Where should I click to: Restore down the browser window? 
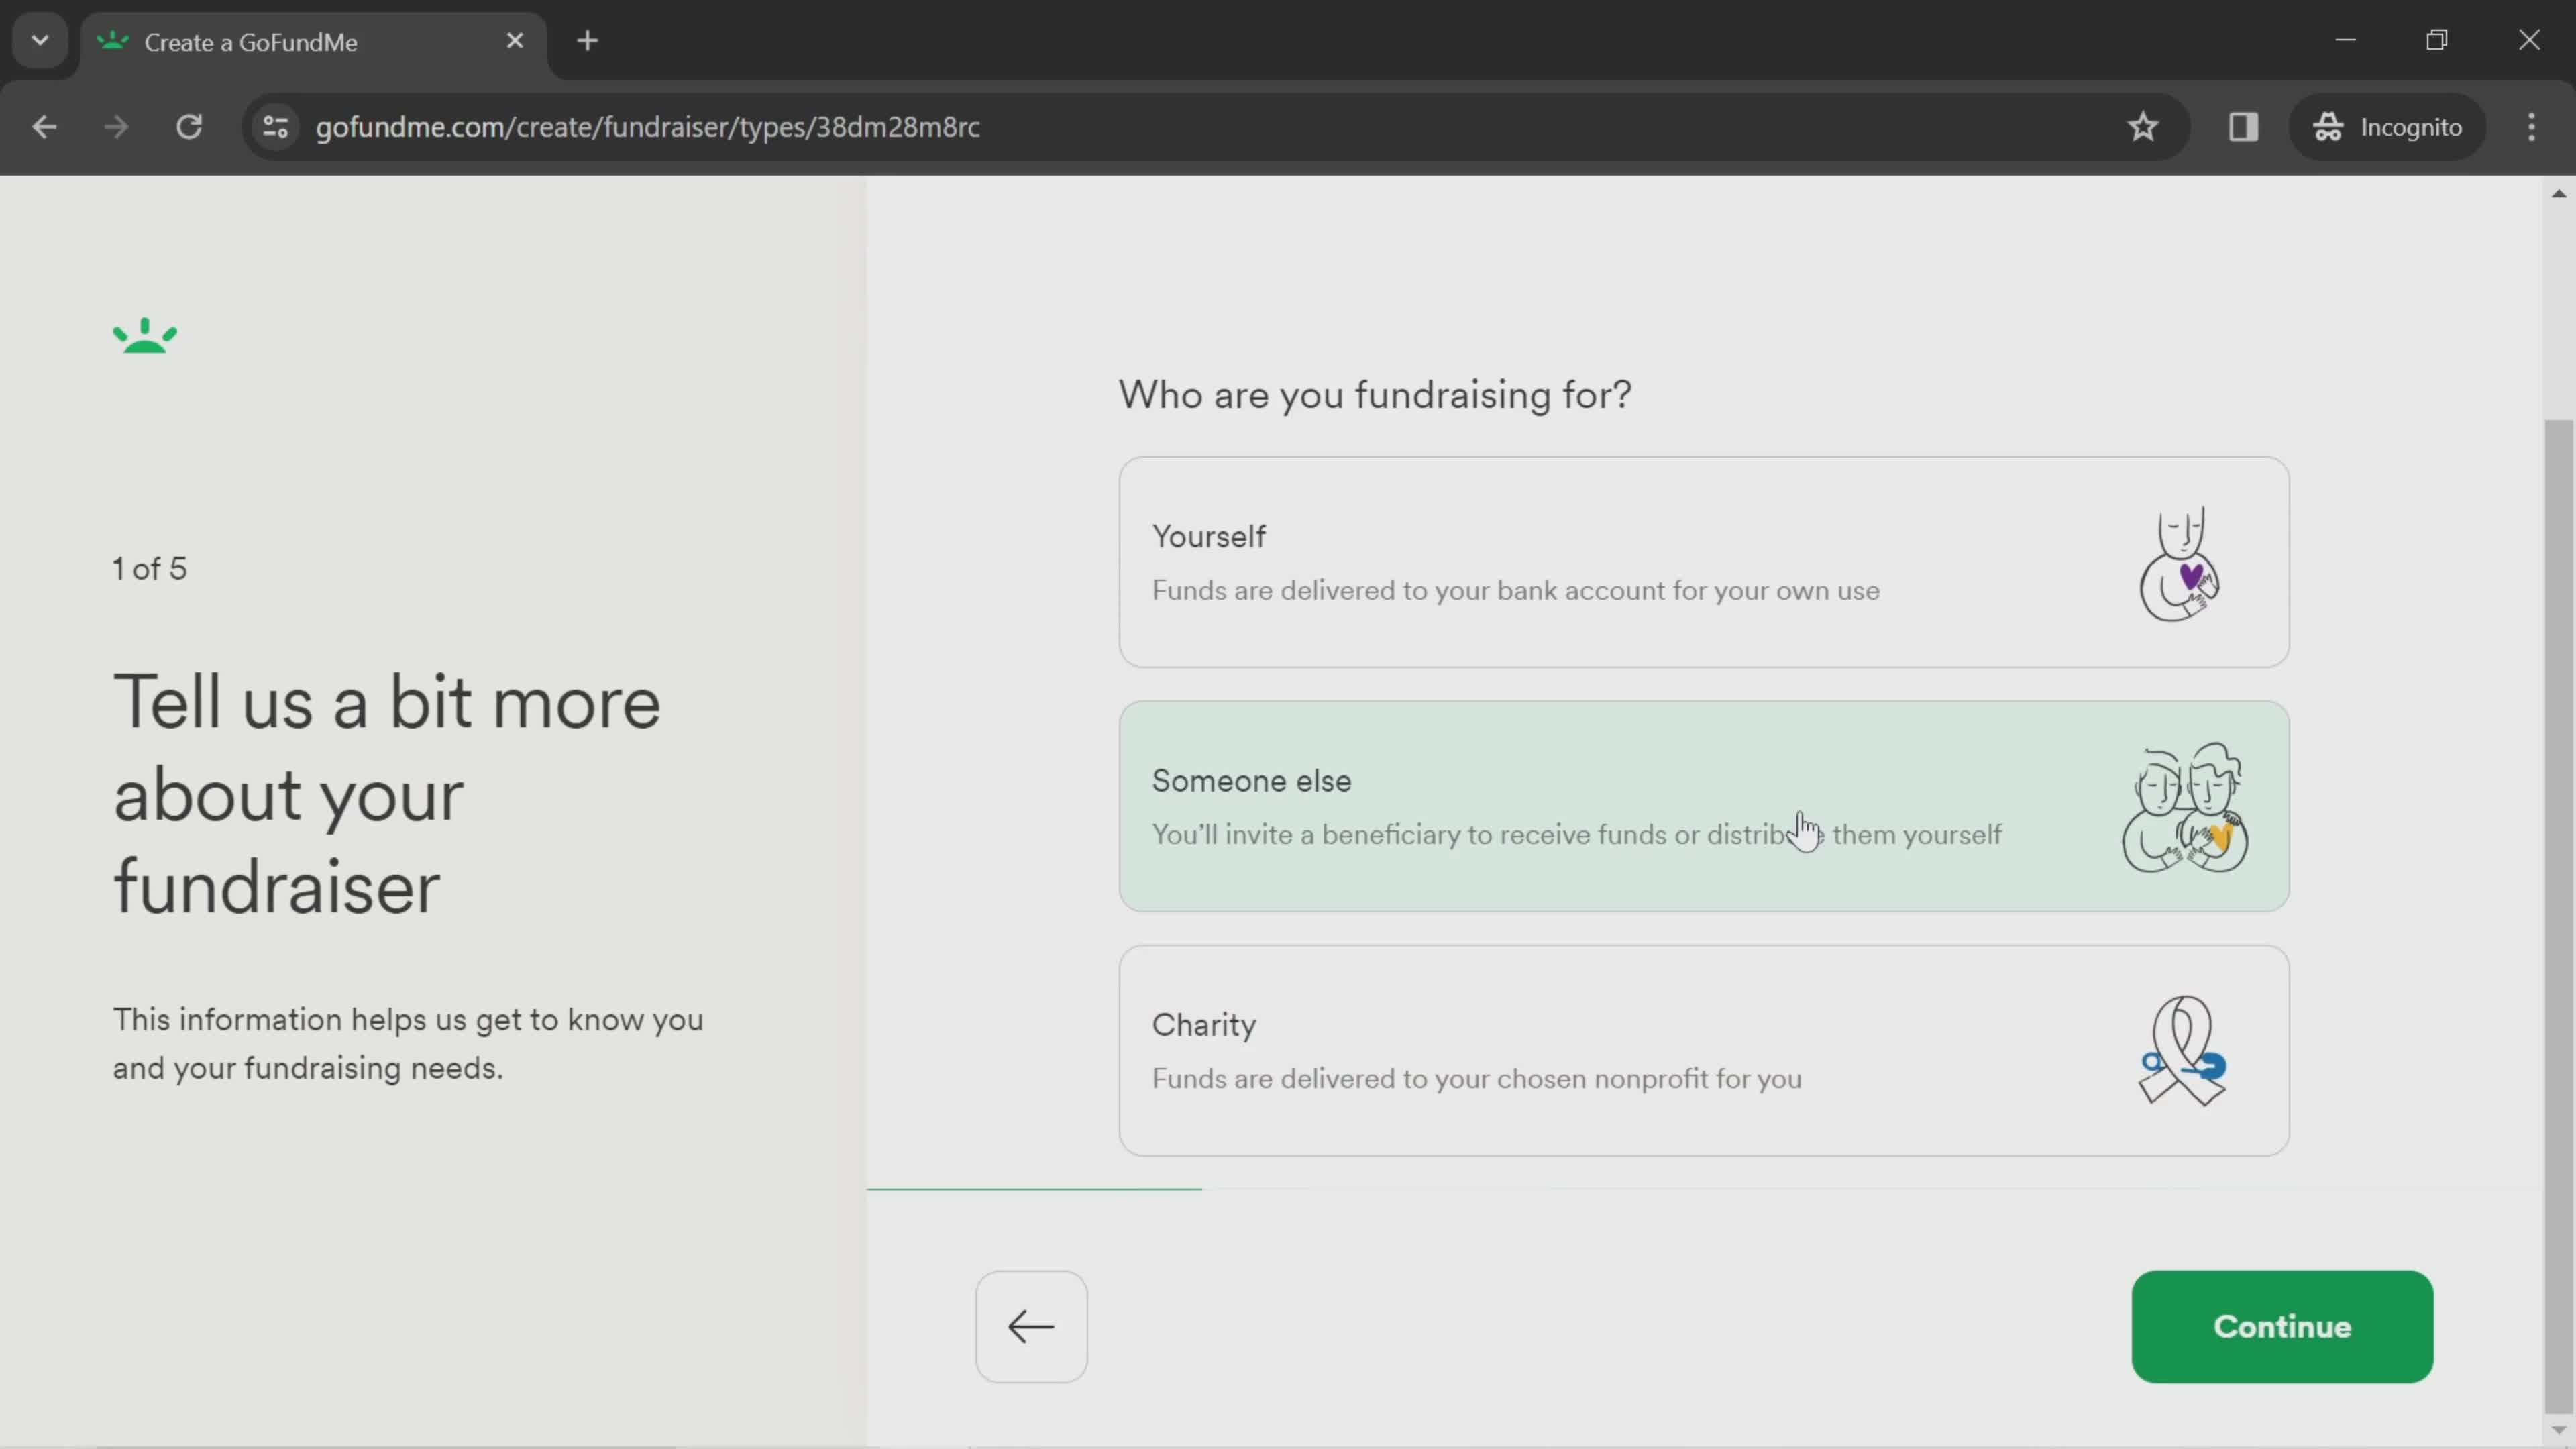point(2437,40)
